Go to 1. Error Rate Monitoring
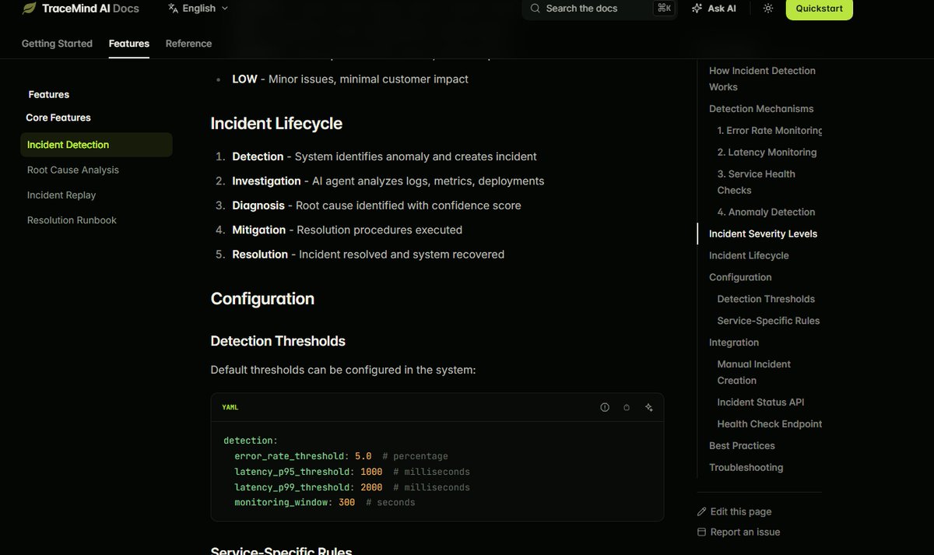Screen dimensions: 934x555 point(770,131)
